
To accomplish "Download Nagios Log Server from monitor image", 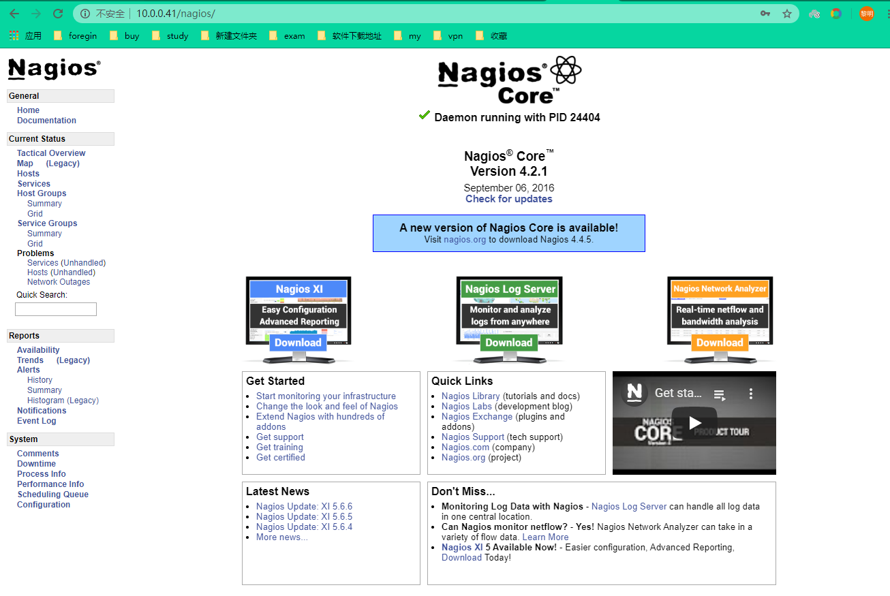I will [x=509, y=343].
